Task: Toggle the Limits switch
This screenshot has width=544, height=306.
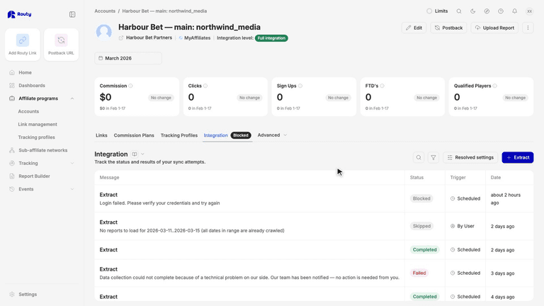Action: (429, 11)
